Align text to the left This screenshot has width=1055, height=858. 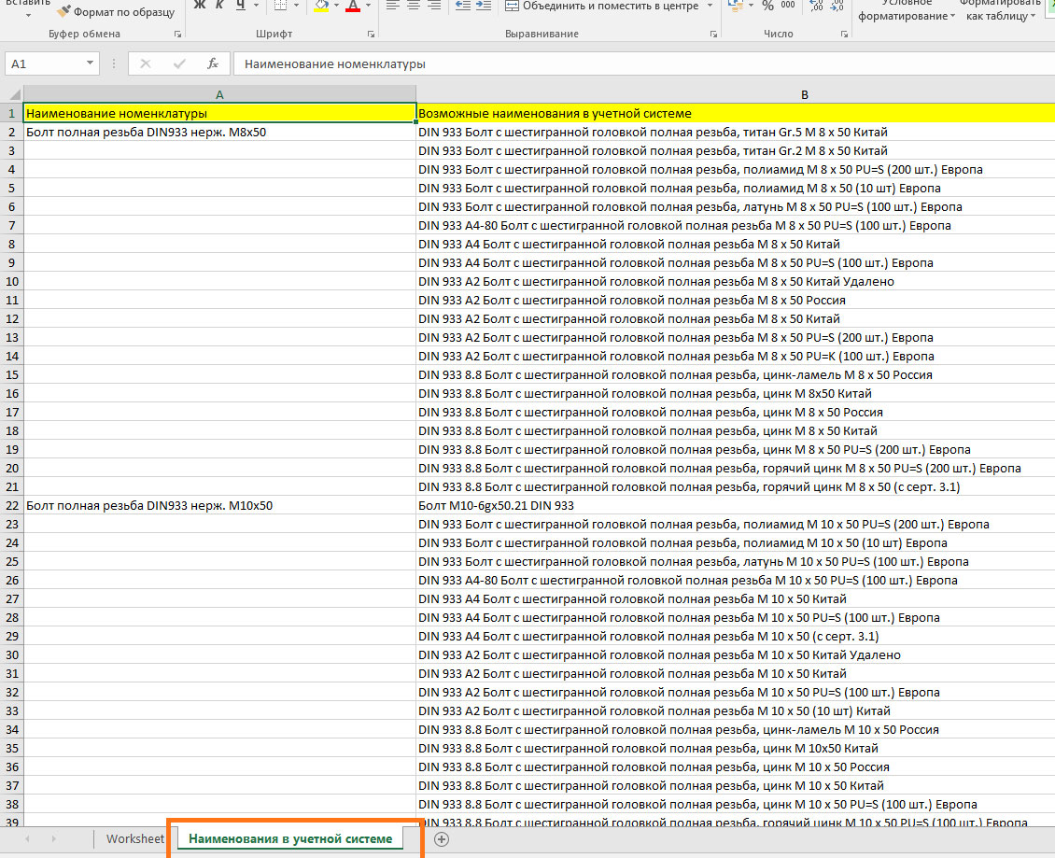click(392, 6)
